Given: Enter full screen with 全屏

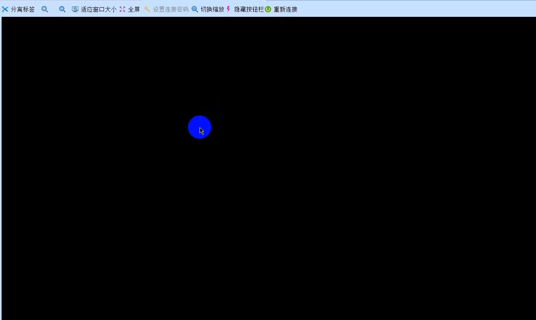Looking at the screenshot, I should tap(130, 9).
